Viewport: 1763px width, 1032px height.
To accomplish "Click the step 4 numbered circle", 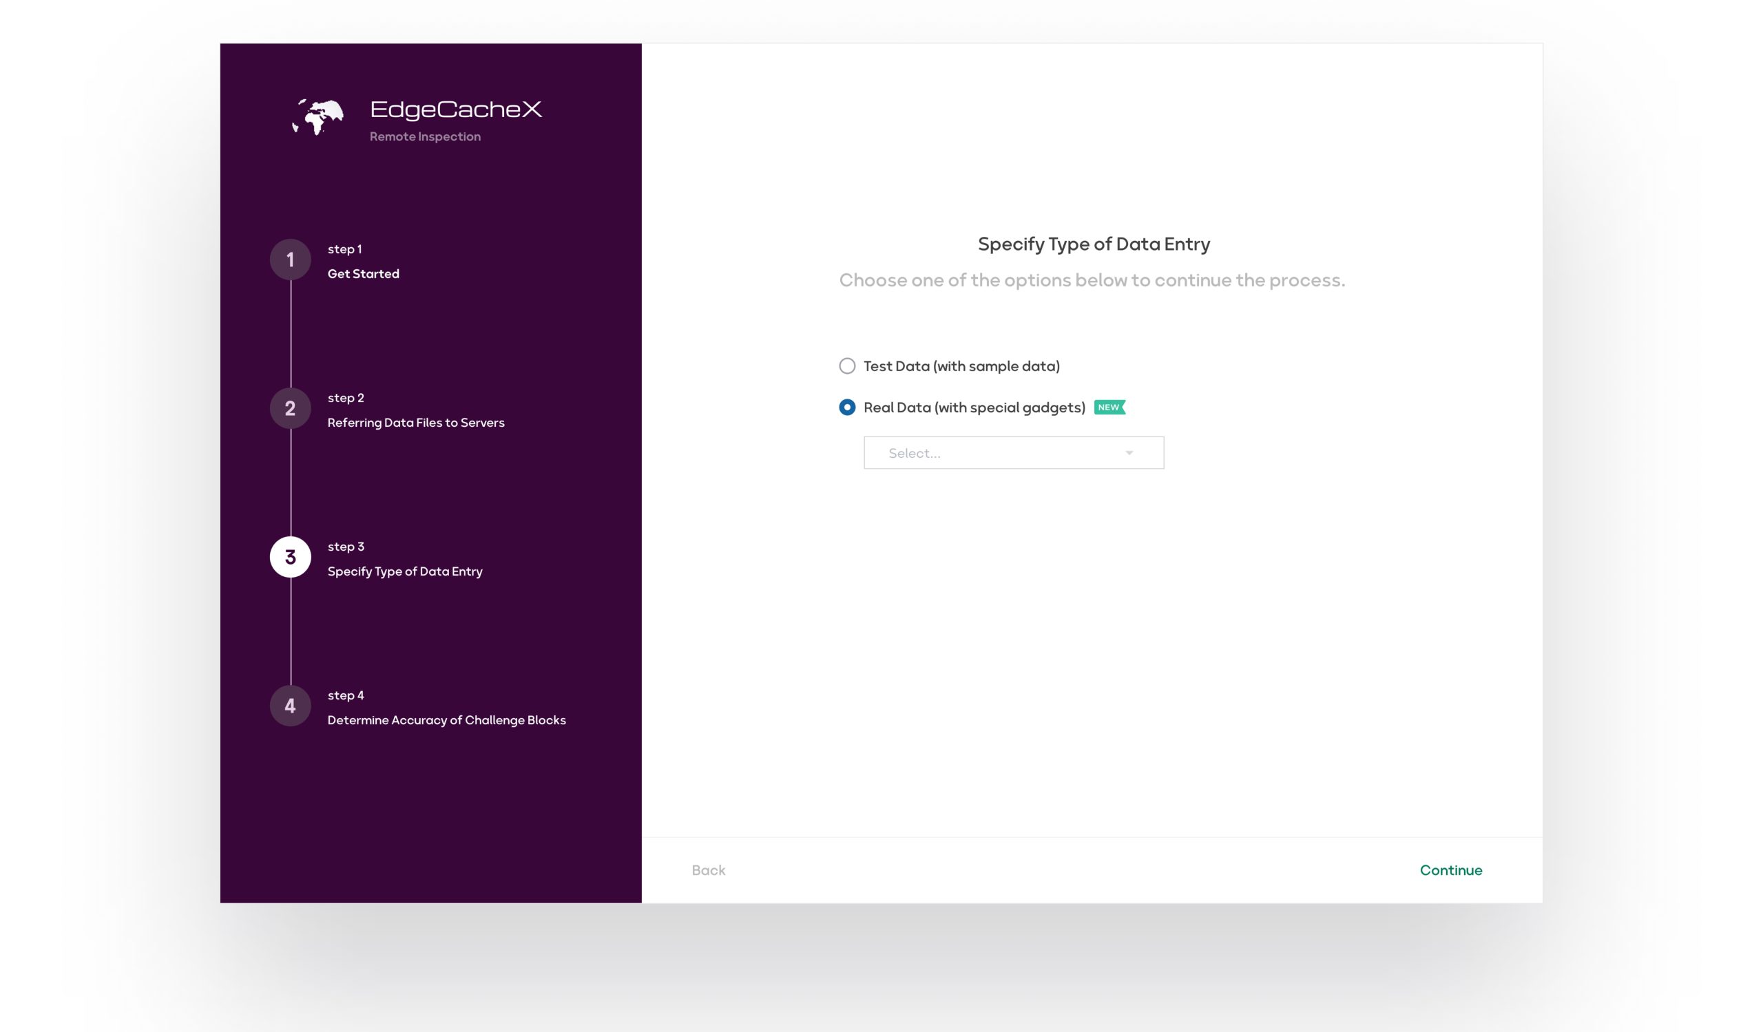I will tap(291, 706).
